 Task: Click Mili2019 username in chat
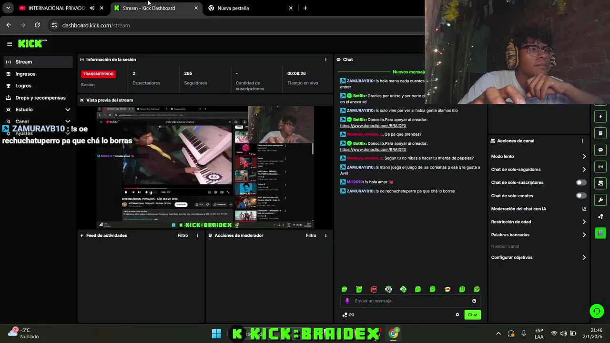pos(355,182)
